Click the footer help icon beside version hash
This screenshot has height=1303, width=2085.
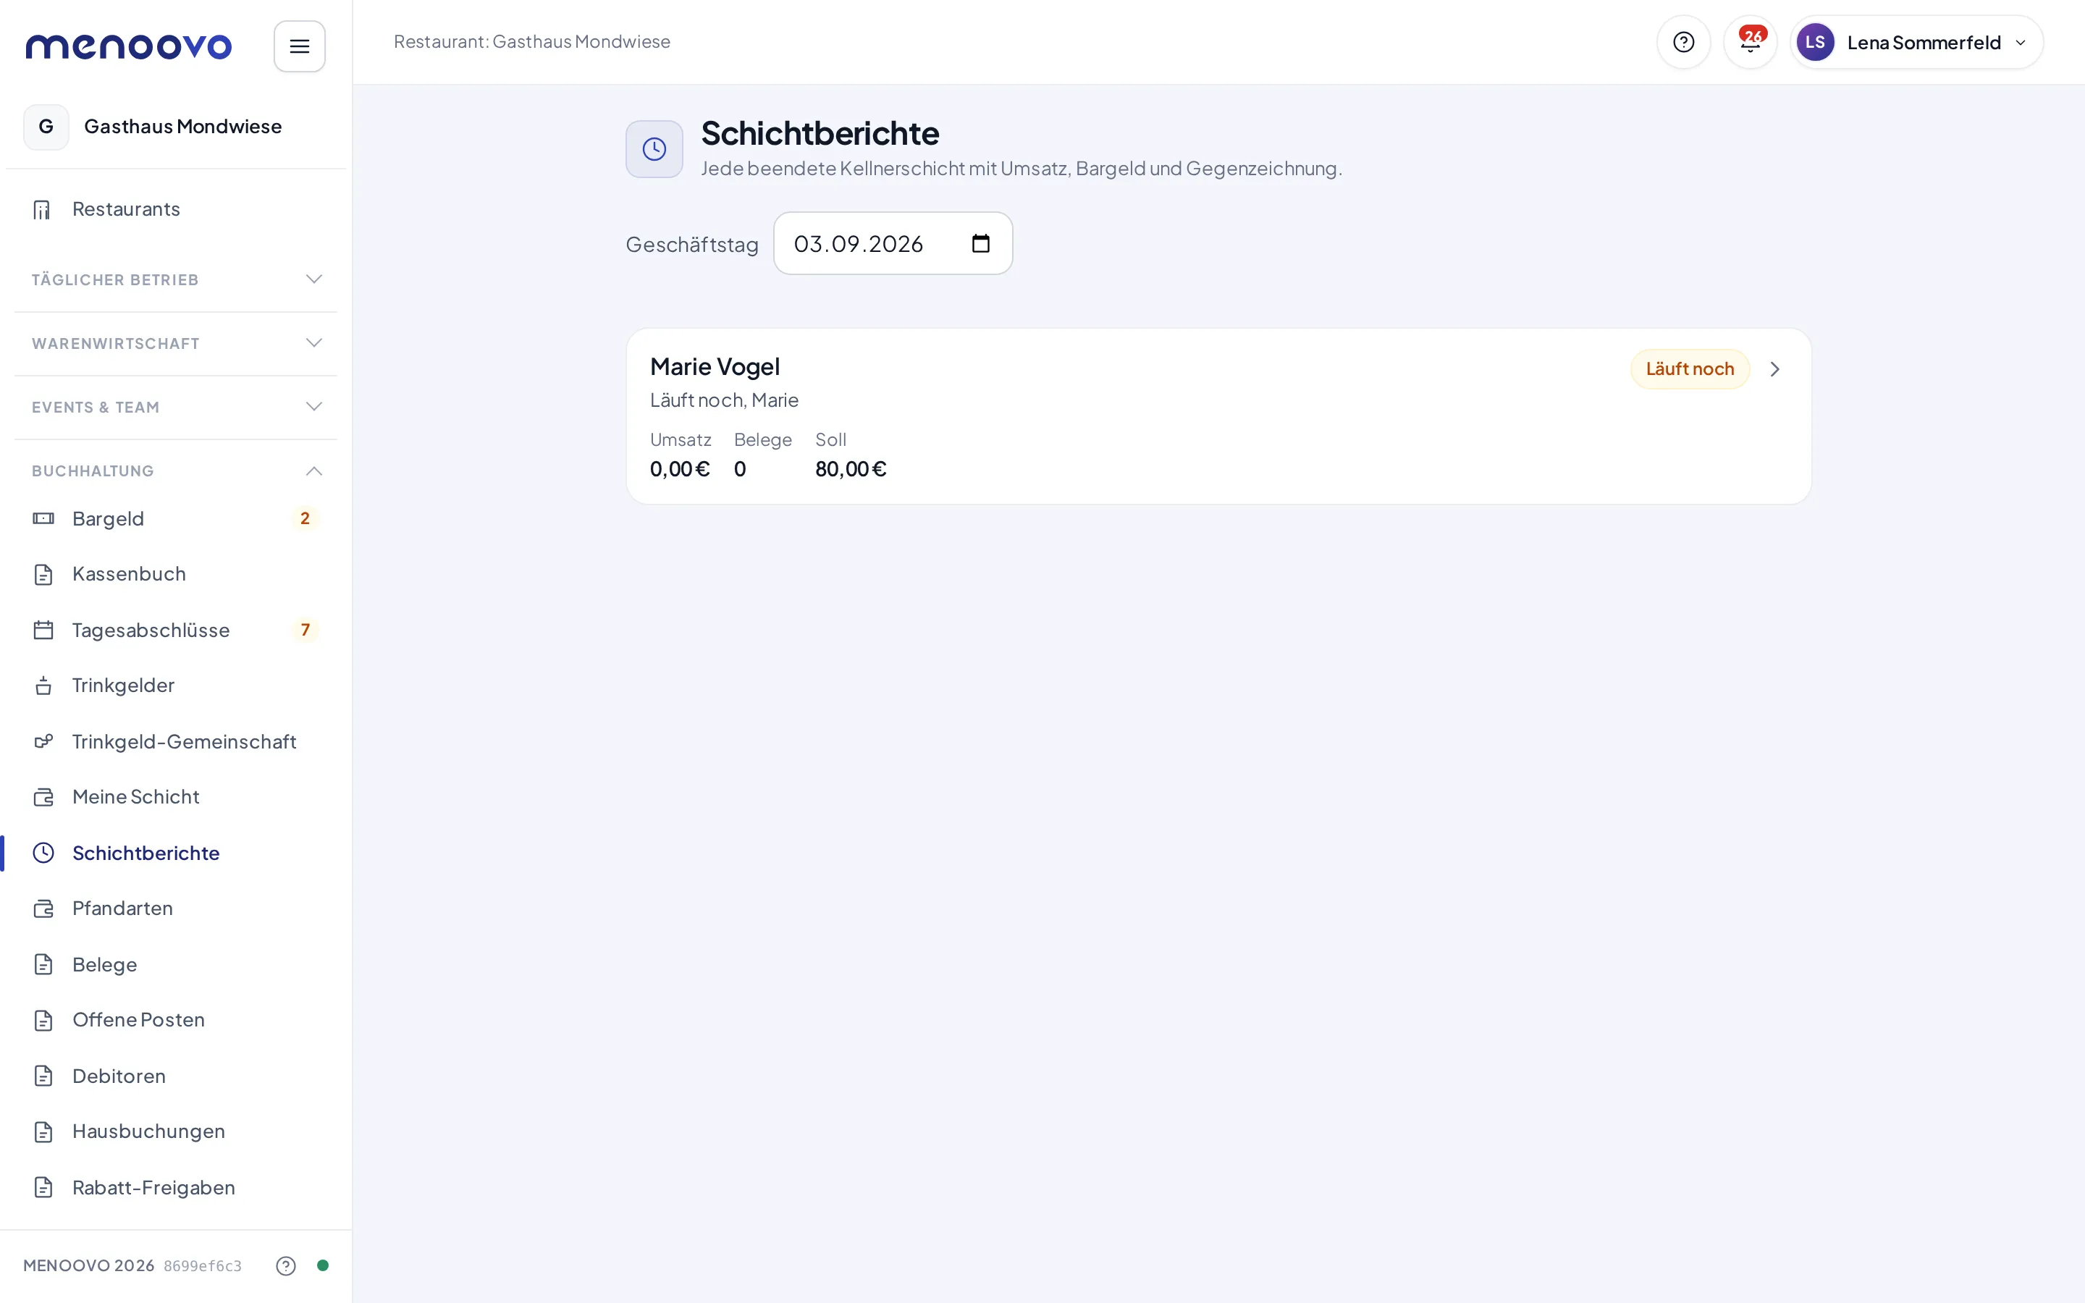(285, 1265)
